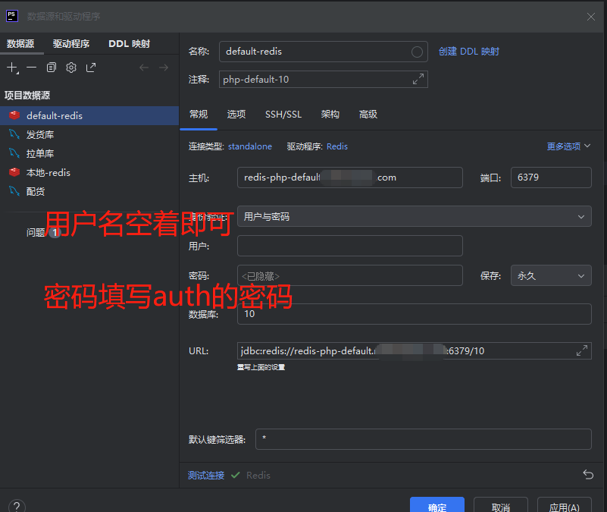Select the default-redis data source
This screenshot has height=512, width=607.
(89, 115)
